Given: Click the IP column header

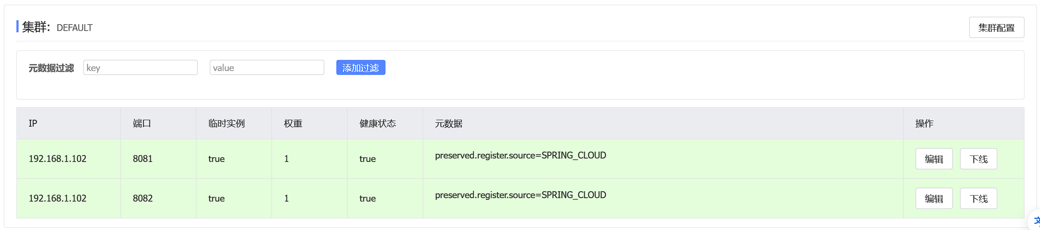Looking at the screenshot, I should coord(33,124).
